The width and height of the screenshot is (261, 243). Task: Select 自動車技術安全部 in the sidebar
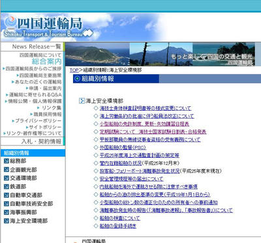pyautogui.click(x=31, y=204)
